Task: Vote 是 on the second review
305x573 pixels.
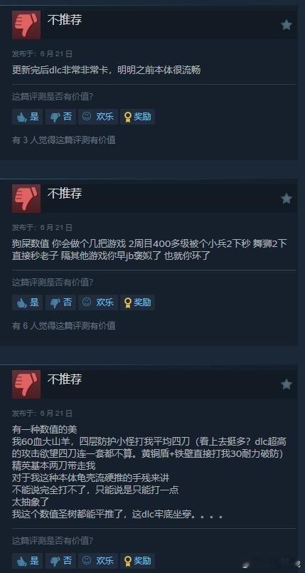Action: pos(27,303)
